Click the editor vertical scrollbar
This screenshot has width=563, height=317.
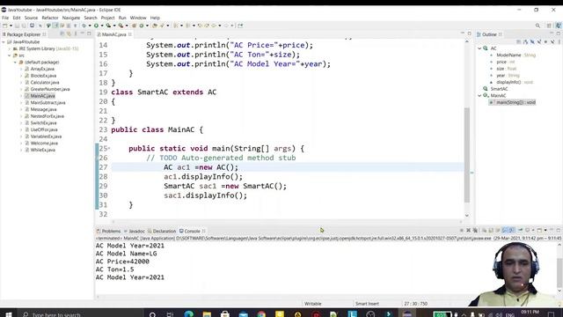(x=467, y=155)
